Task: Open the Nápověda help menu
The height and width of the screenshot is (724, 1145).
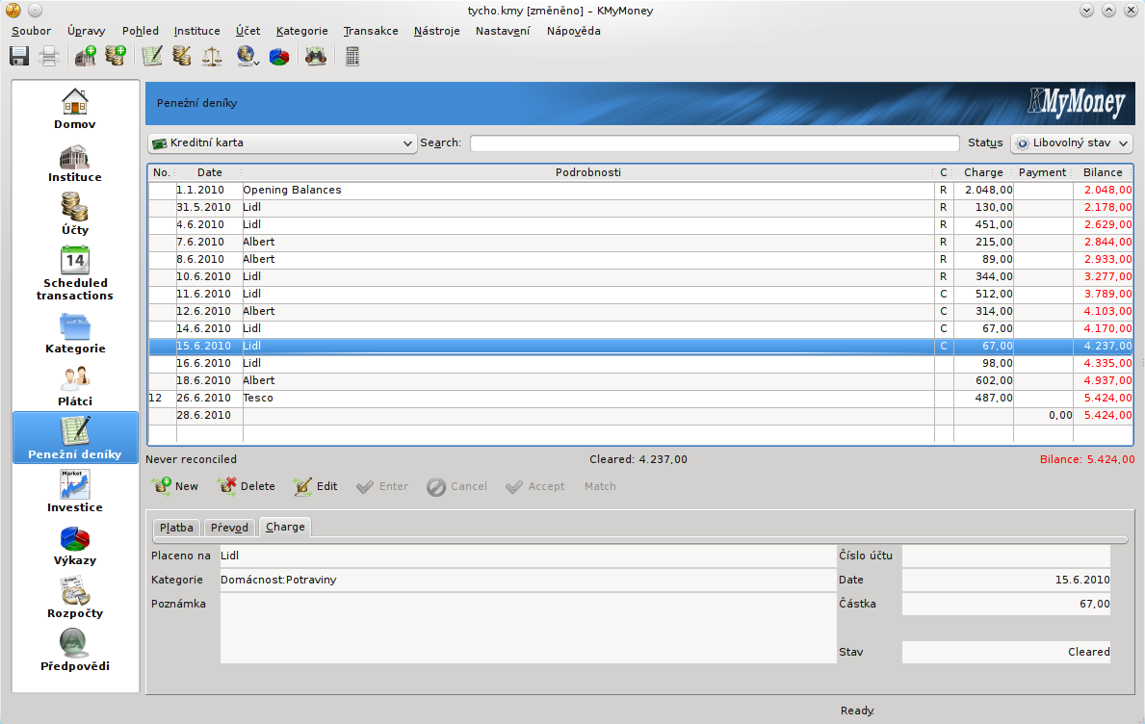Action: tap(573, 31)
